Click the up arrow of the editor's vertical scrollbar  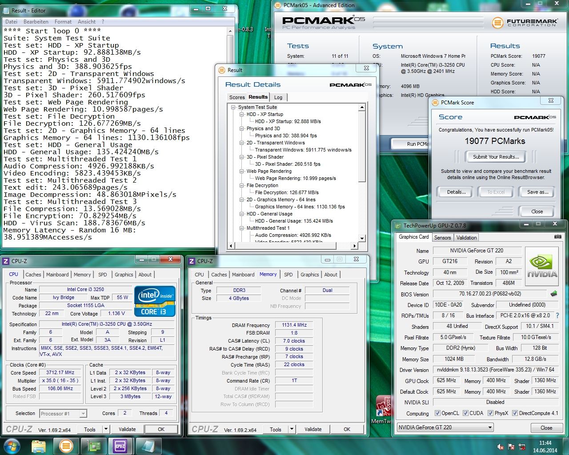pyautogui.click(x=230, y=31)
